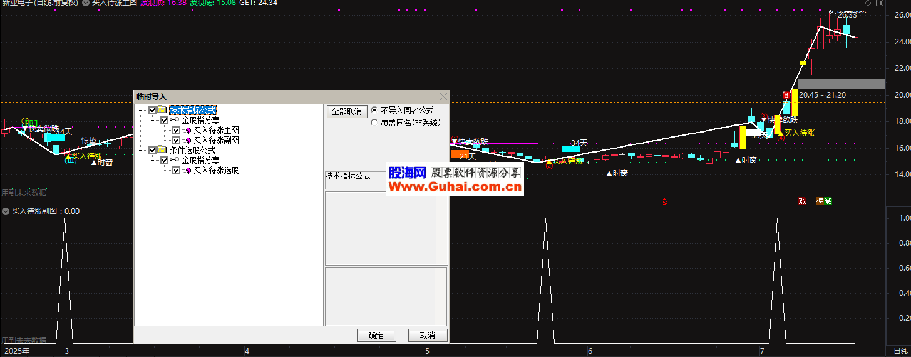911x357 pixels.
Task: Click the 涨 tag icon below chart
Action: (x=802, y=201)
